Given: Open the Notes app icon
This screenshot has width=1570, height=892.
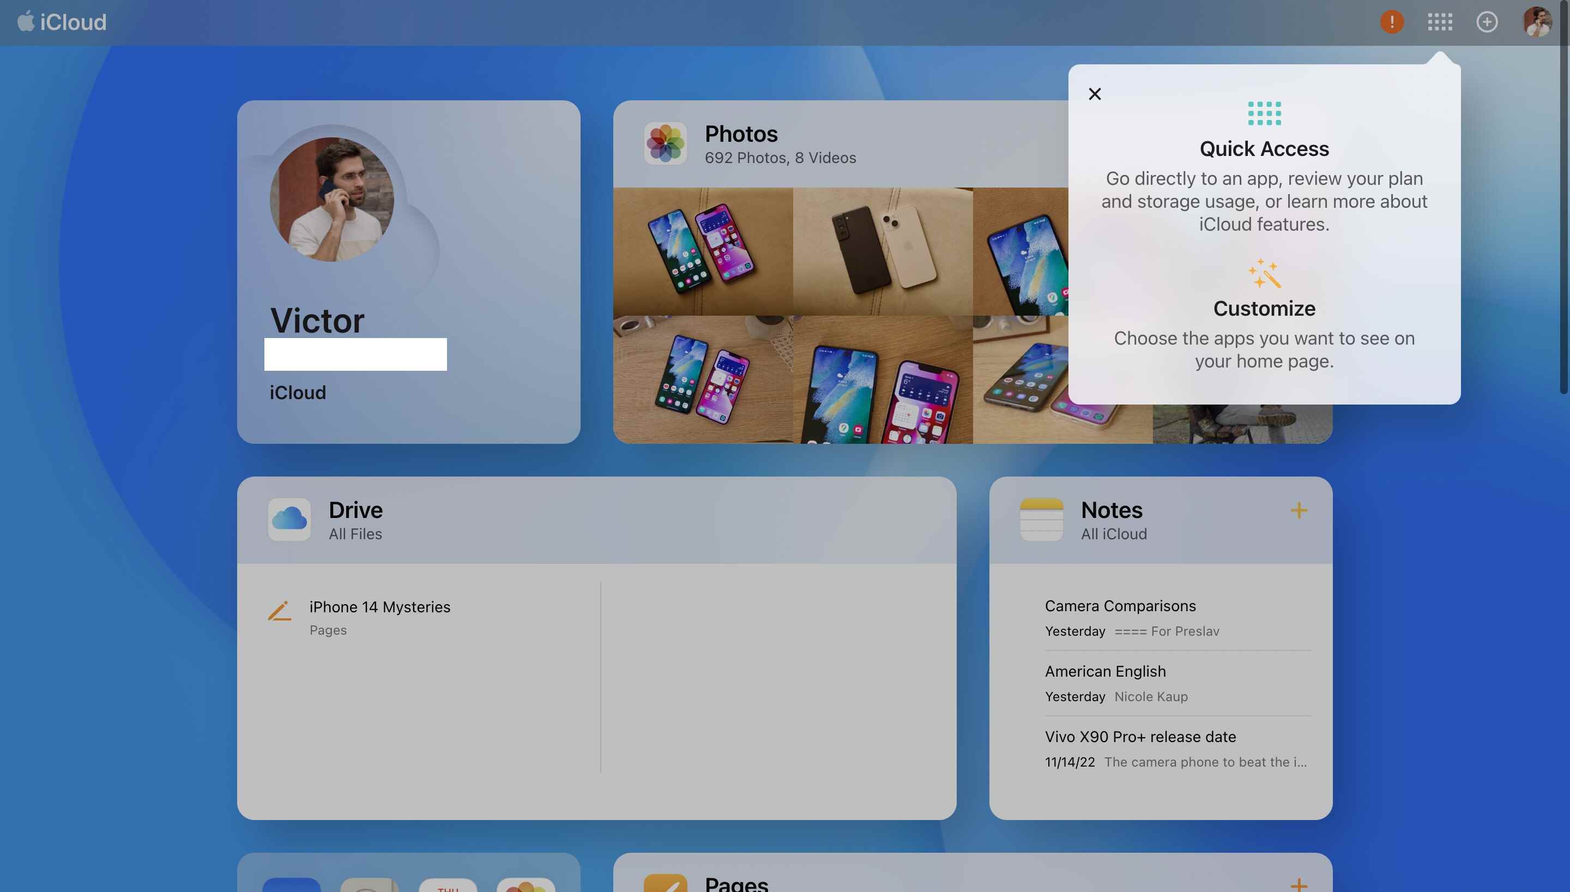Looking at the screenshot, I should [1041, 520].
